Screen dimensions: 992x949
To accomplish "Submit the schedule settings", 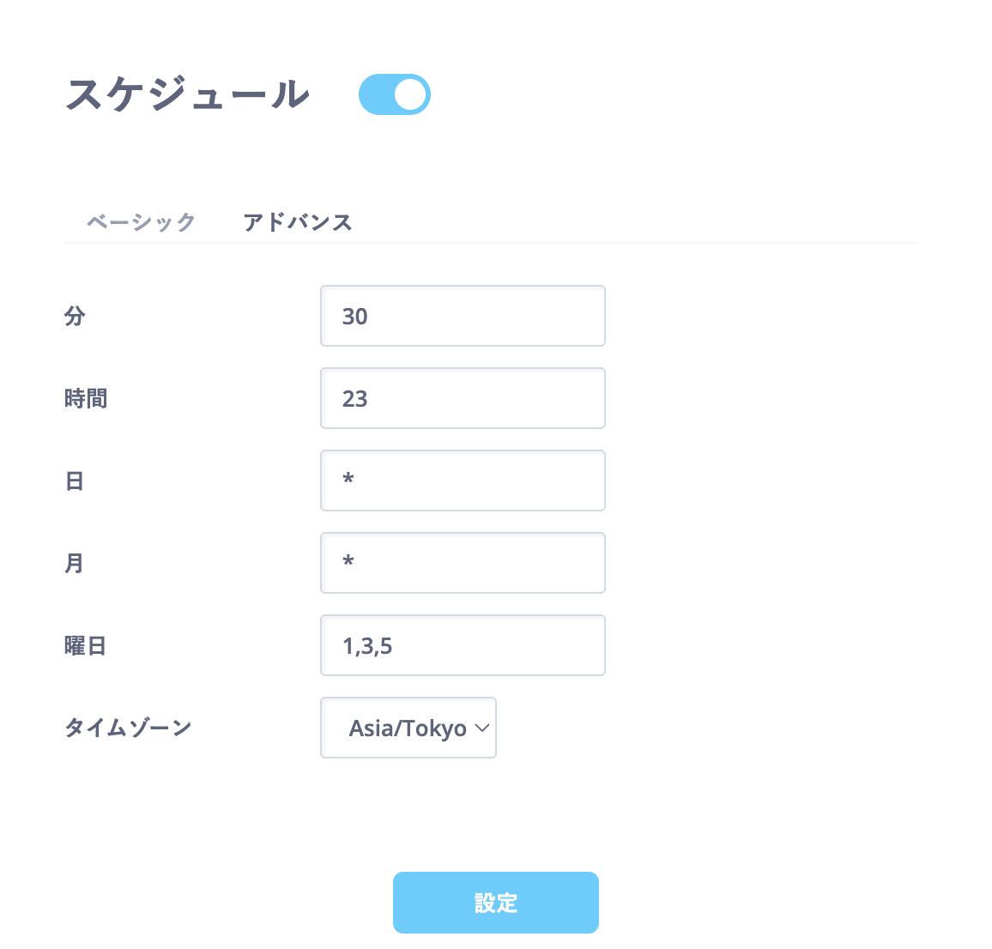I will pyautogui.click(x=495, y=902).
